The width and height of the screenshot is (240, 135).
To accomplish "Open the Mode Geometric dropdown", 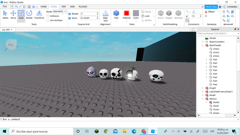I will pos(60,11).
